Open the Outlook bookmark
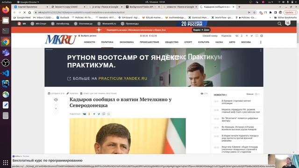 (x=63, y=18)
